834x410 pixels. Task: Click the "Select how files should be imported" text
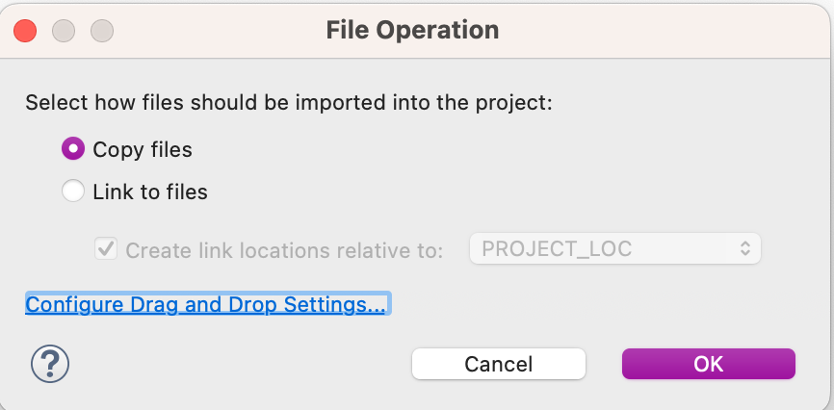pos(289,103)
